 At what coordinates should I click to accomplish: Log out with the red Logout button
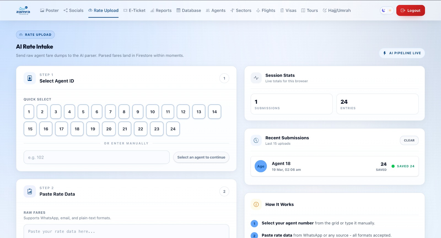[411, 10]
